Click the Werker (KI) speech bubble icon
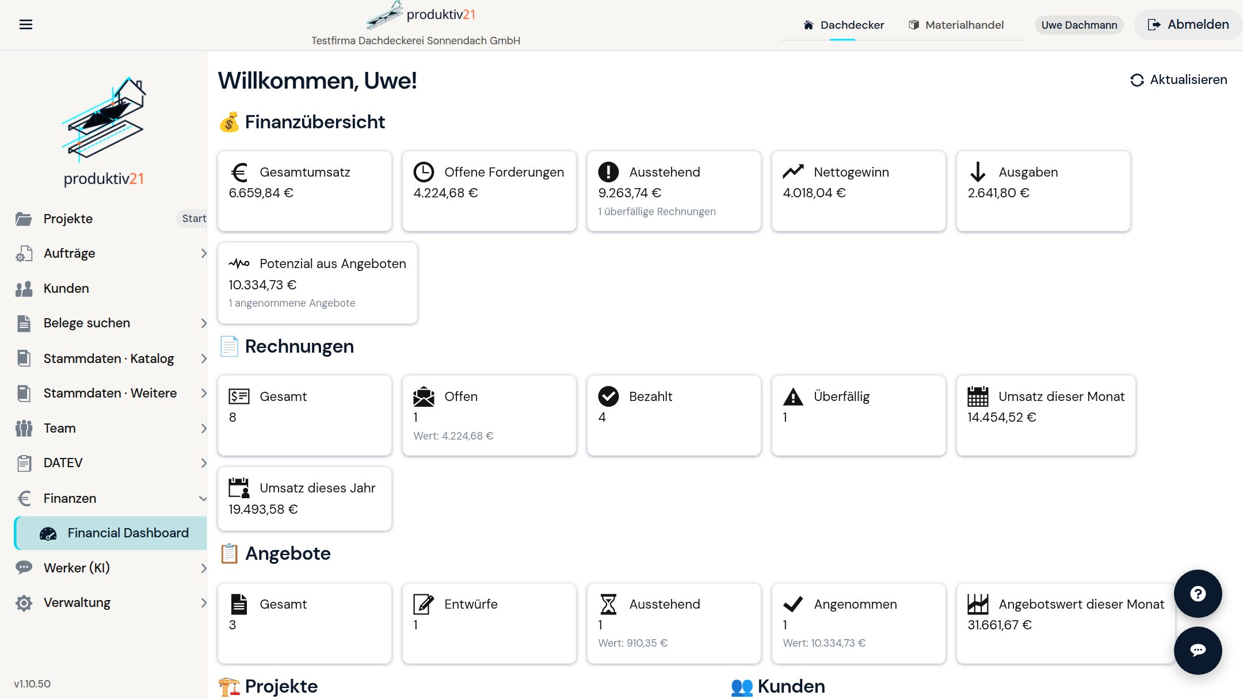Screen dimensions: 1243x699 [x=24, y=568]
